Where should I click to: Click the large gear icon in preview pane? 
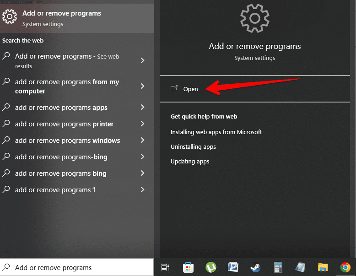pyautogui.click(x=255, y=19)
